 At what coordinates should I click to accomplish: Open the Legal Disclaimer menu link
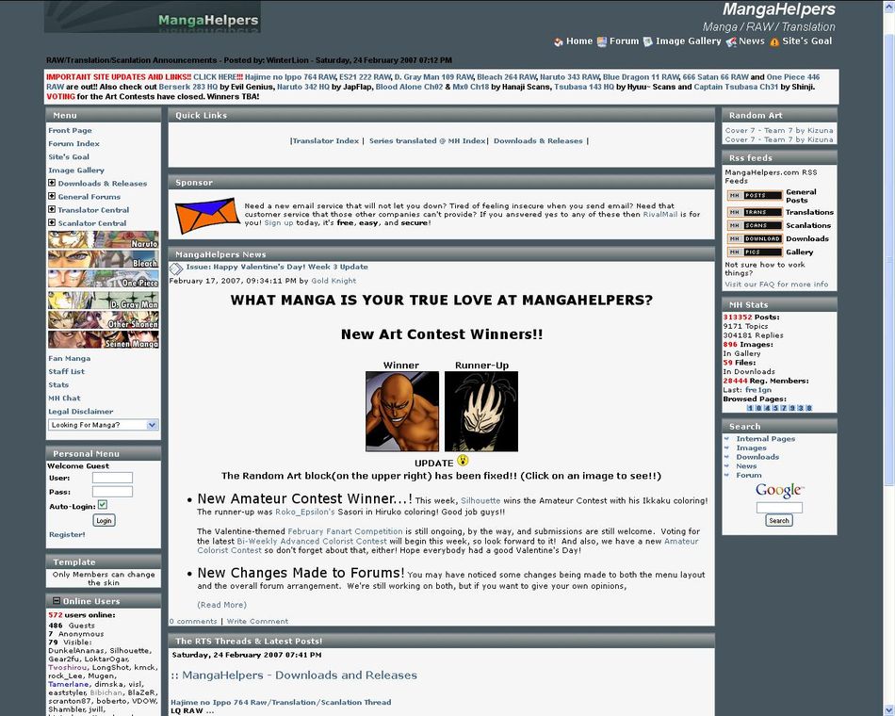[x=80, y=411]
